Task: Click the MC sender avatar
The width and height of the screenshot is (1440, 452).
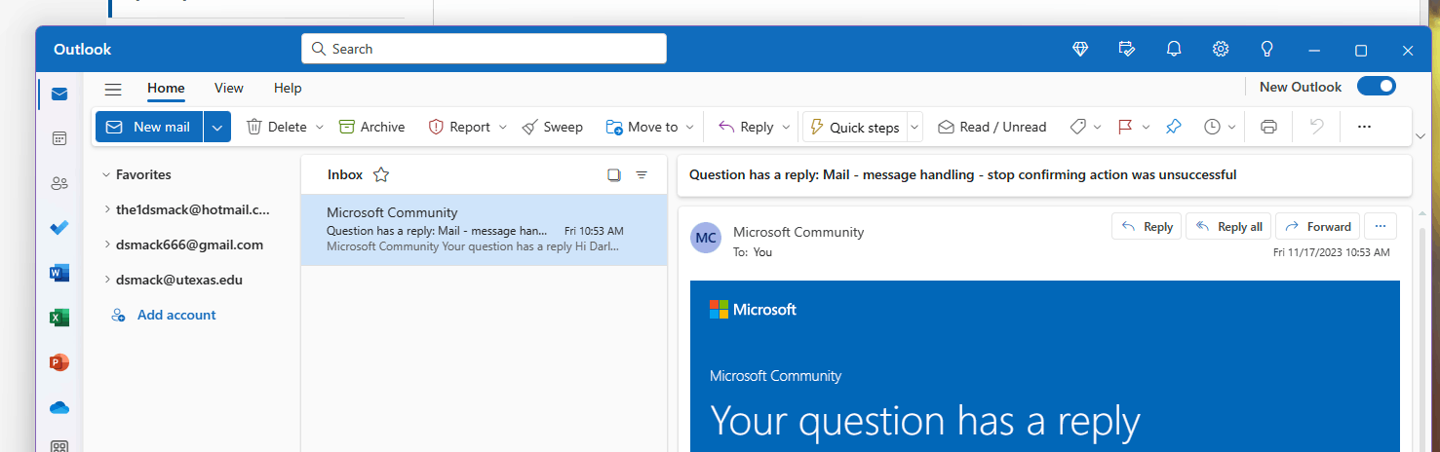Action: [x=706, y=238]
